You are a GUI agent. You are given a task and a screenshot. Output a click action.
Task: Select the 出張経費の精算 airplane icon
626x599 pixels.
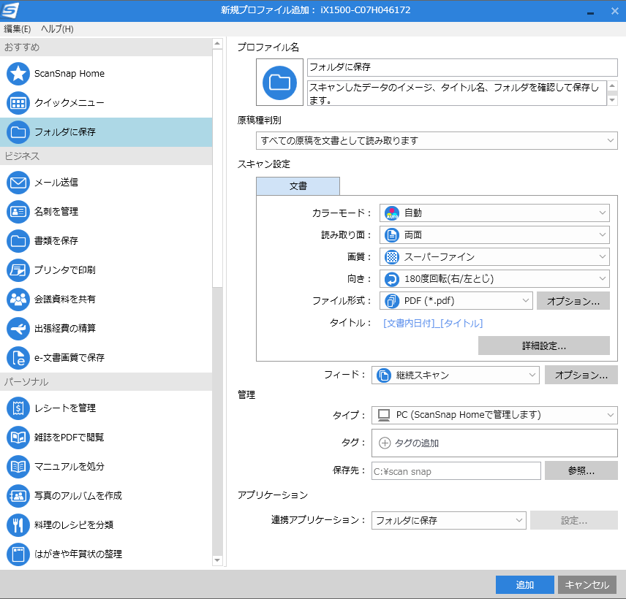point(18,328)
